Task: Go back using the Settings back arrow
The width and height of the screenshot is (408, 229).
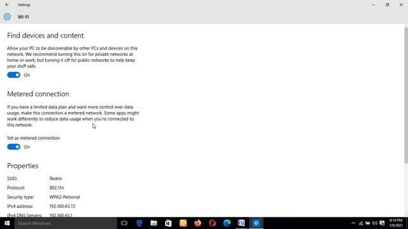Action: pos(7,4)
